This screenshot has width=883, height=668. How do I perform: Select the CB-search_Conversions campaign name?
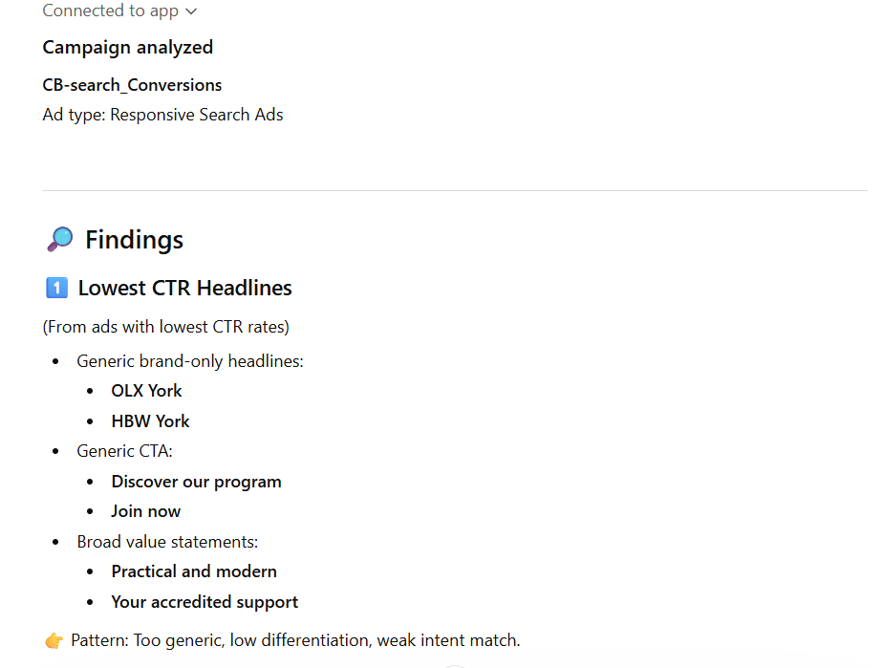click(131, 84)
